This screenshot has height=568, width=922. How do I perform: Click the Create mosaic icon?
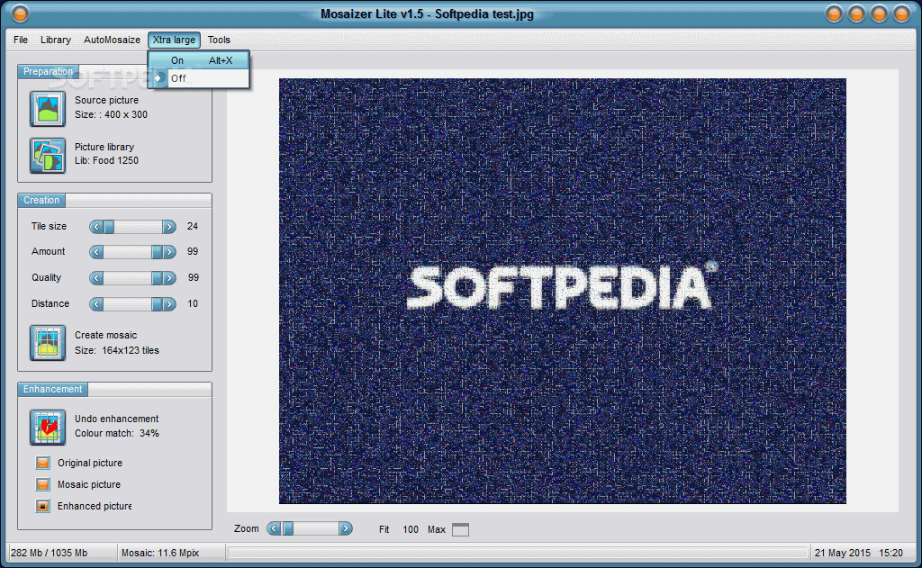point(48,343)
